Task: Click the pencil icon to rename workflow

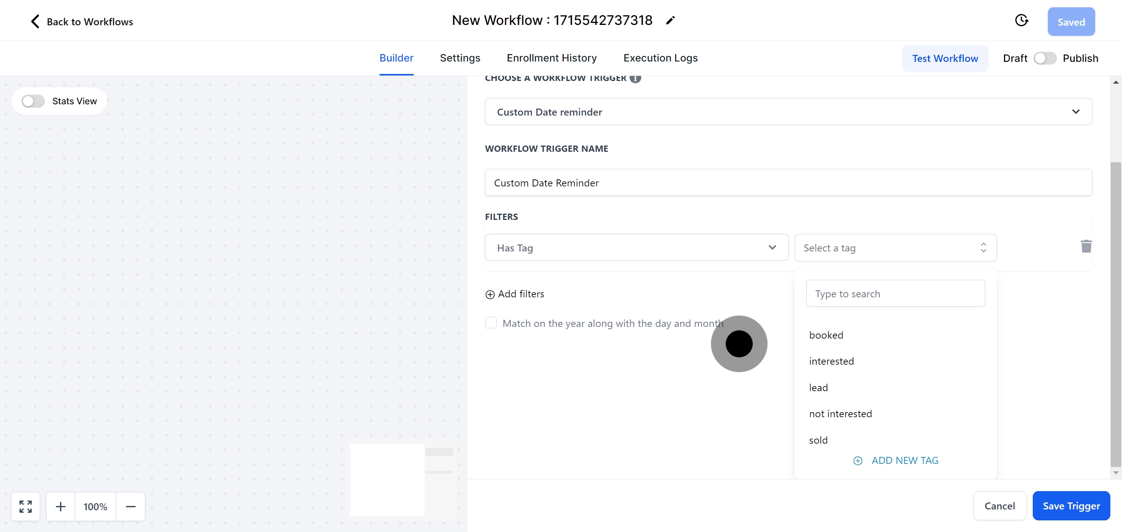Action: click(670, 21)
